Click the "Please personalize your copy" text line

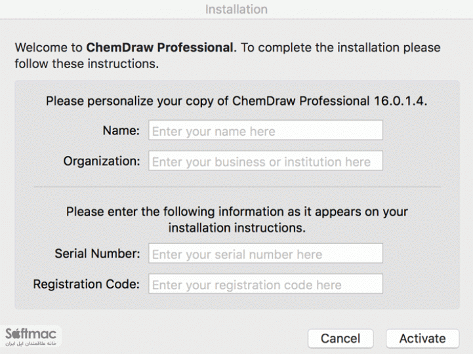click(x=236, y=101)
